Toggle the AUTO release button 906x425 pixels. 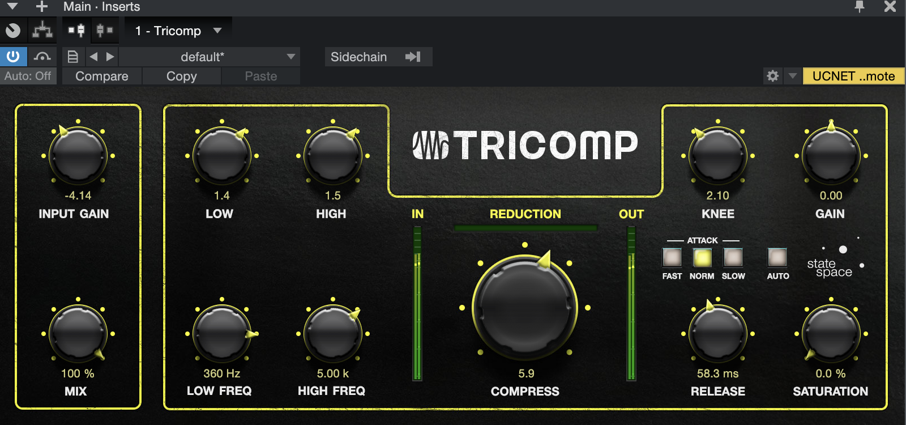[x=777, y=258]
